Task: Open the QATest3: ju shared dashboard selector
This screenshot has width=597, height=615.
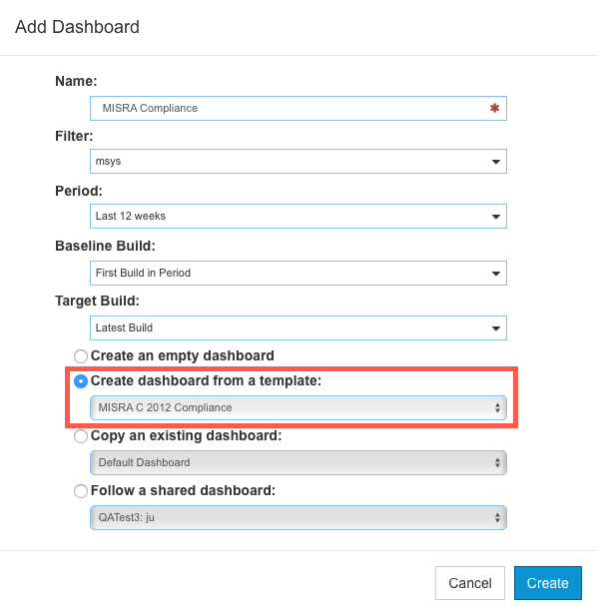Action: [x=298, y=518]
